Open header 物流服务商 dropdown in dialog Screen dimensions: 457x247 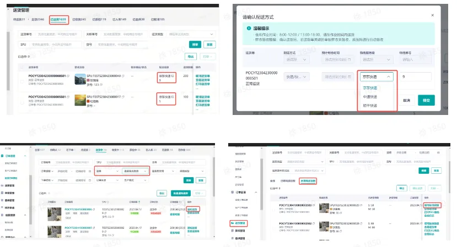pyautogui.click(x=376, y=59)
